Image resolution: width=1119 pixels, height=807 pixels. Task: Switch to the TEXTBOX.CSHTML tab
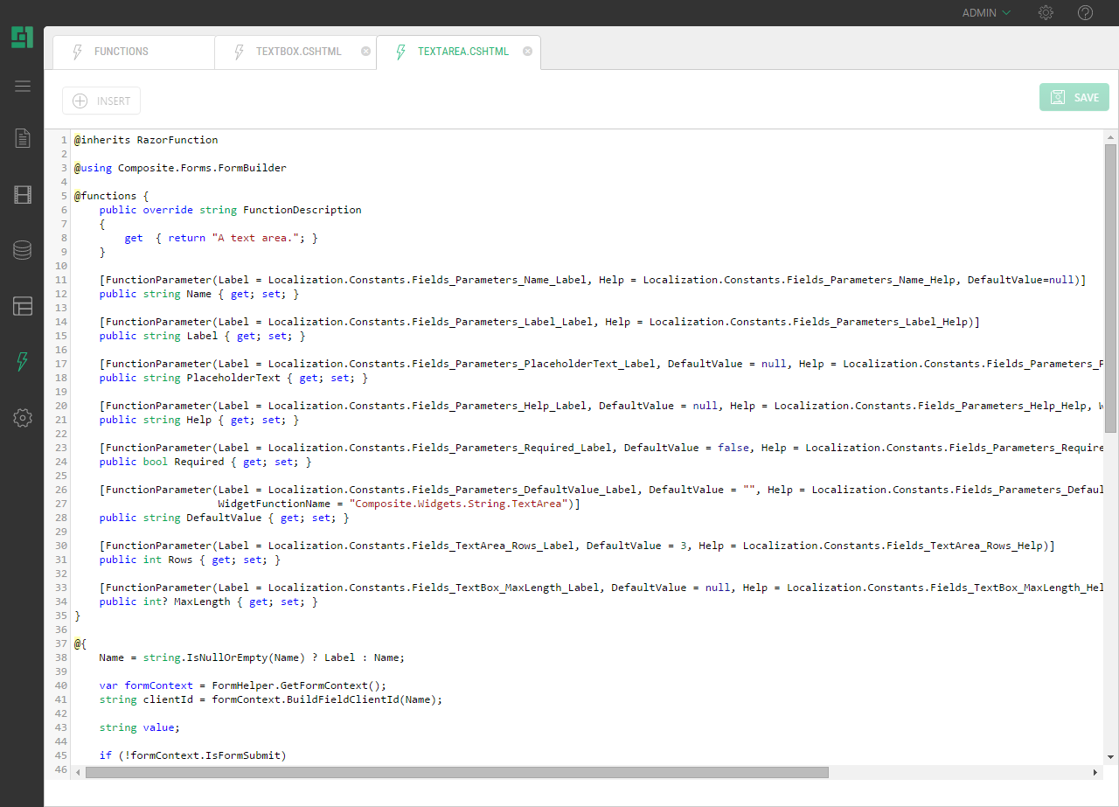(x=298, y=52)
